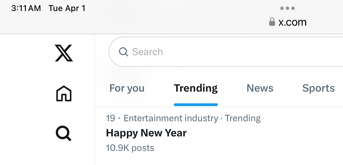343x165 pixels.
Task: Click the rank number 19 on the trend
Action: (110, 118)
